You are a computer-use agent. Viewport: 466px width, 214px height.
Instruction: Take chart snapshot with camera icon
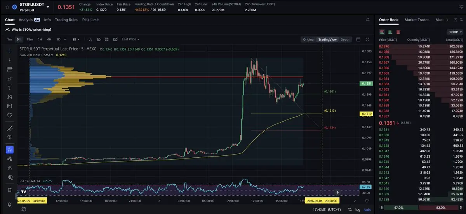point(115,39)
